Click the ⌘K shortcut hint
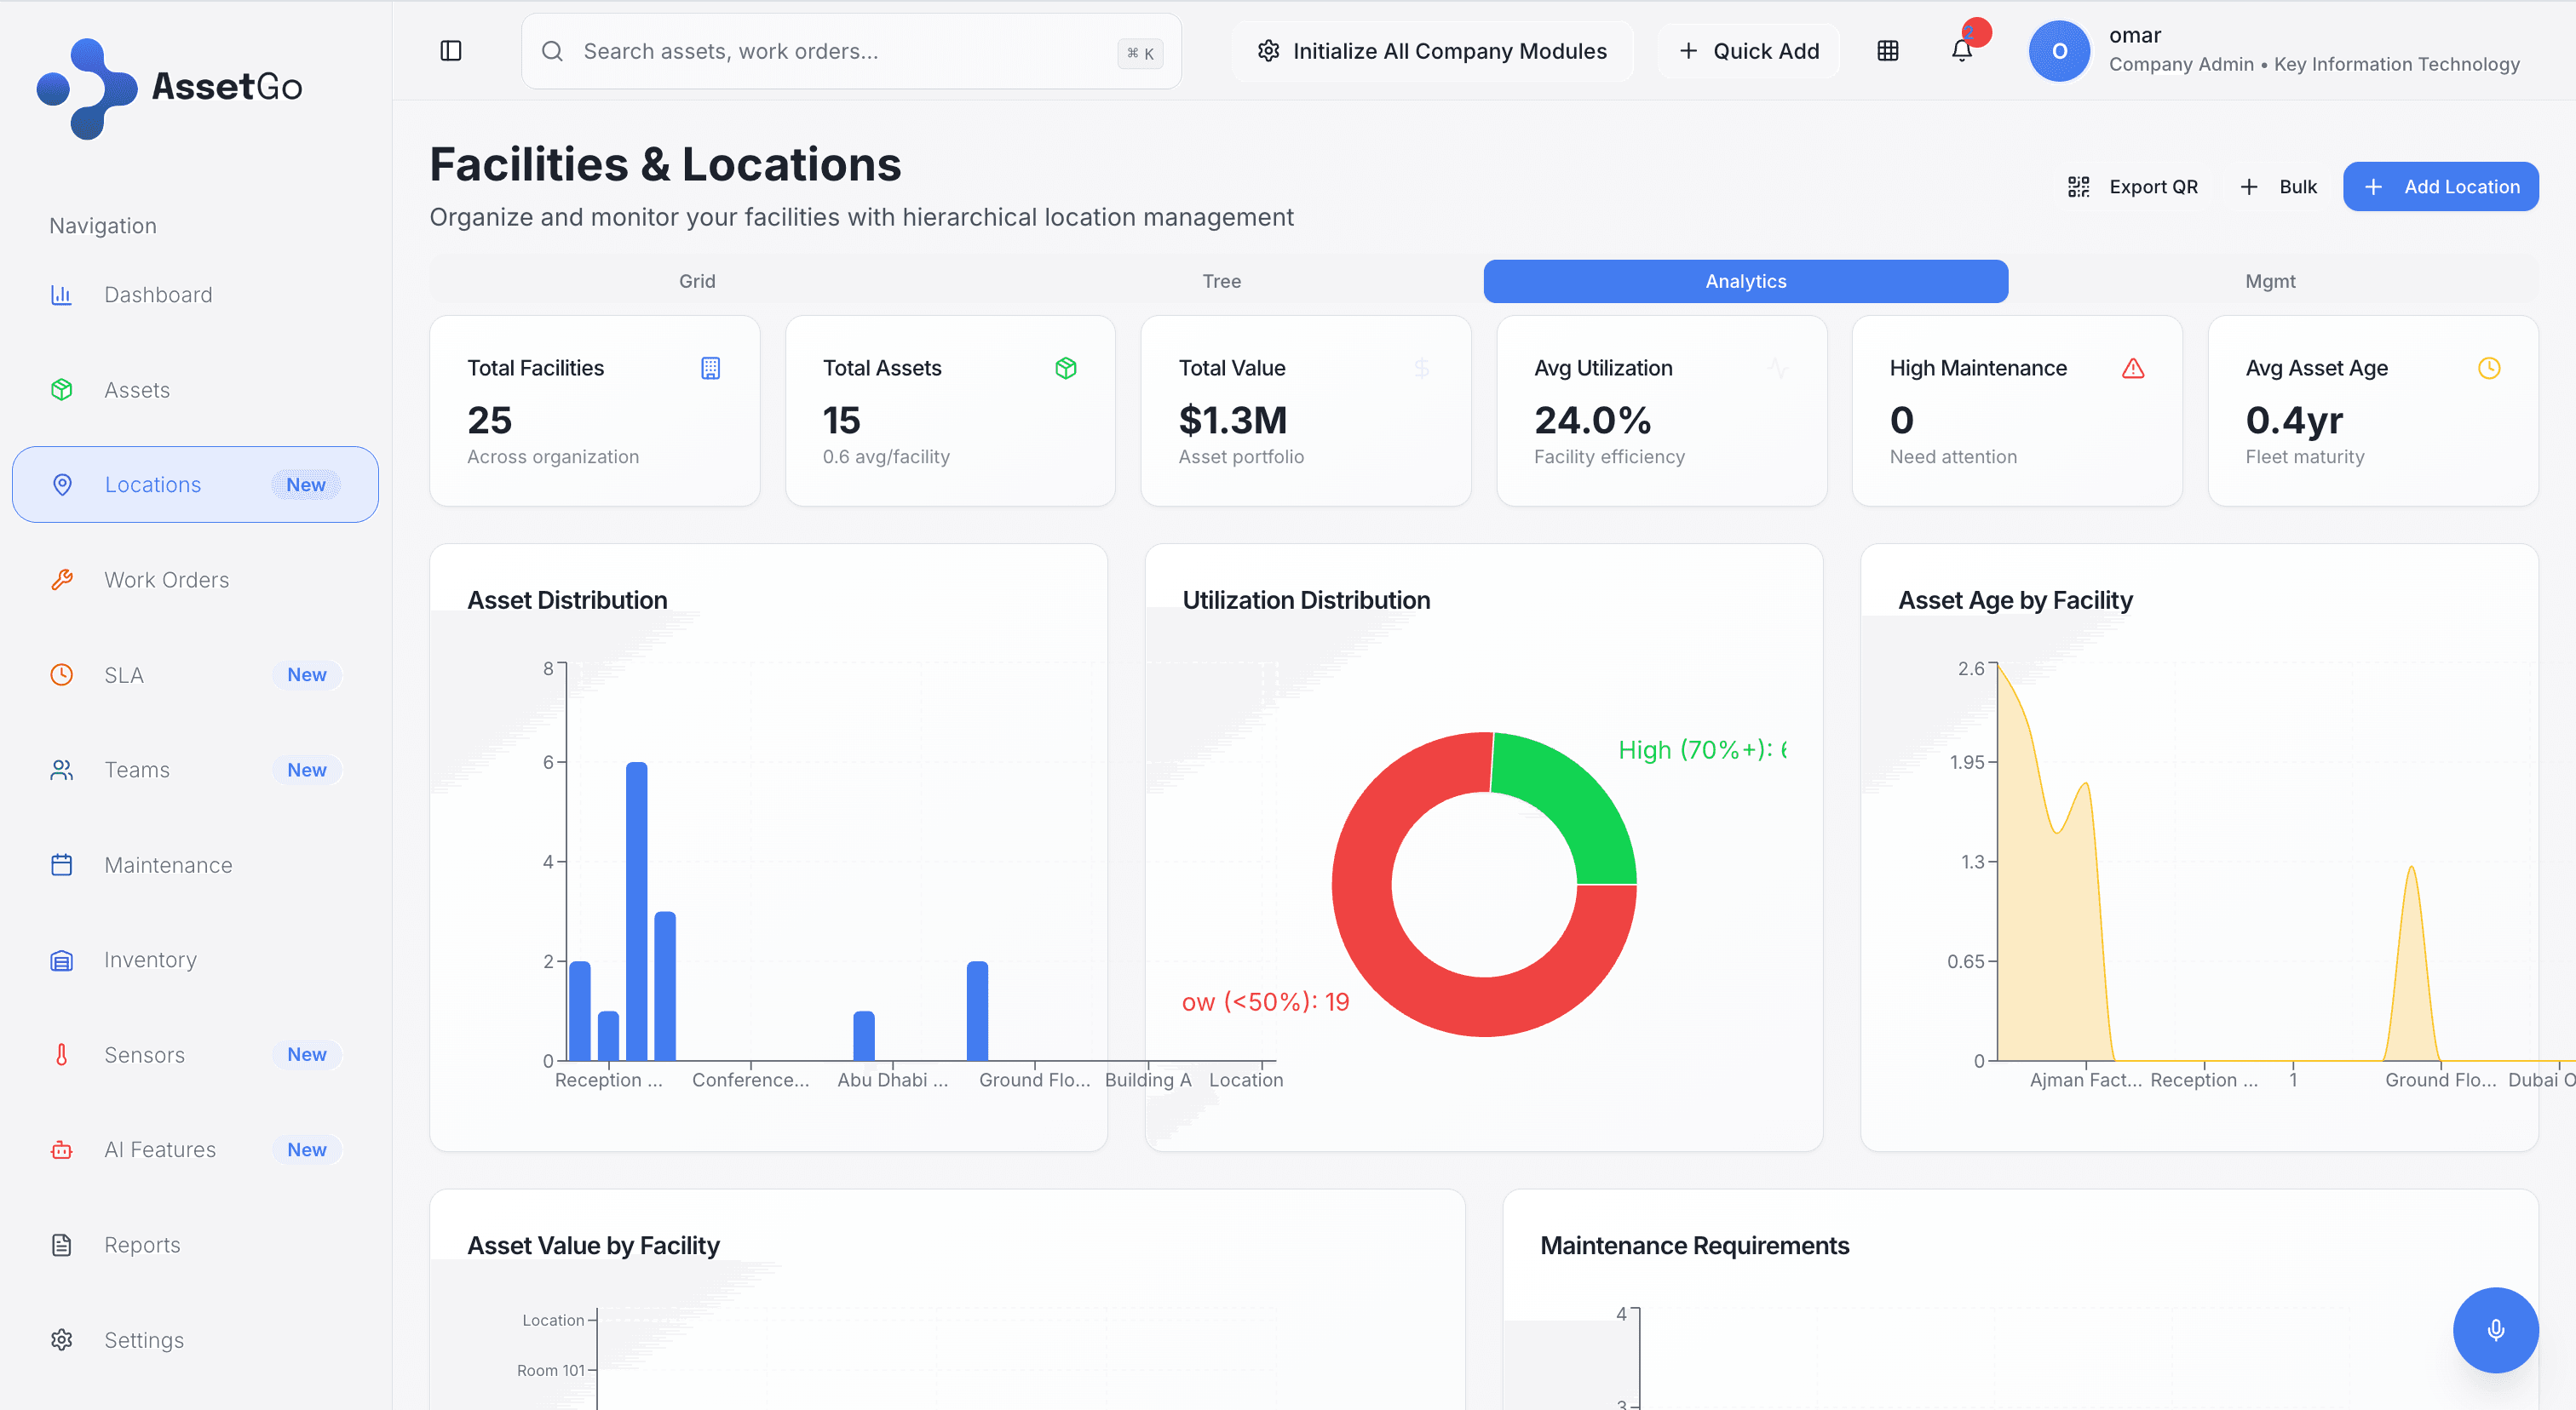2576x1410 pixels. [x=1140, y=53]
